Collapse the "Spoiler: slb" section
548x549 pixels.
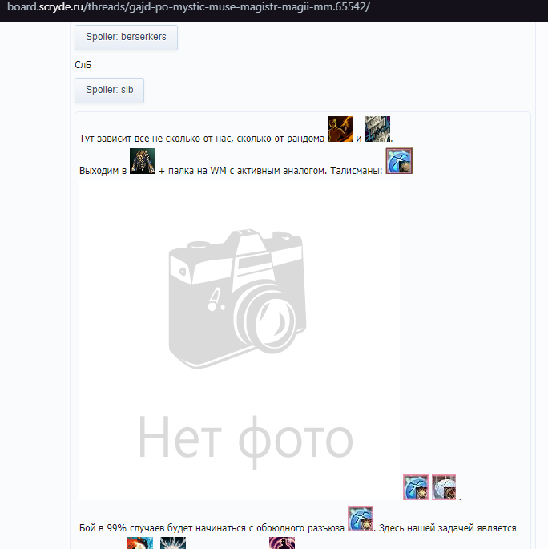[109, 91]
